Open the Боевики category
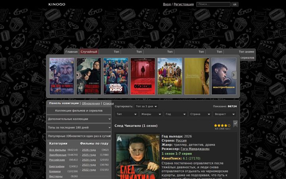Screen dimensions: 286x179 click(x=55, y=171)
